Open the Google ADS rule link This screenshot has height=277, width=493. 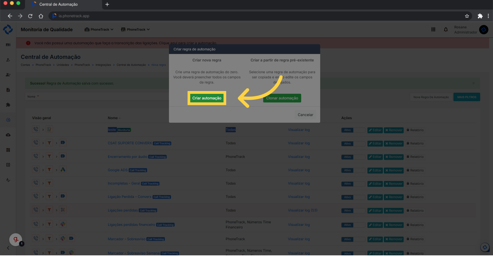coord(118,170)
